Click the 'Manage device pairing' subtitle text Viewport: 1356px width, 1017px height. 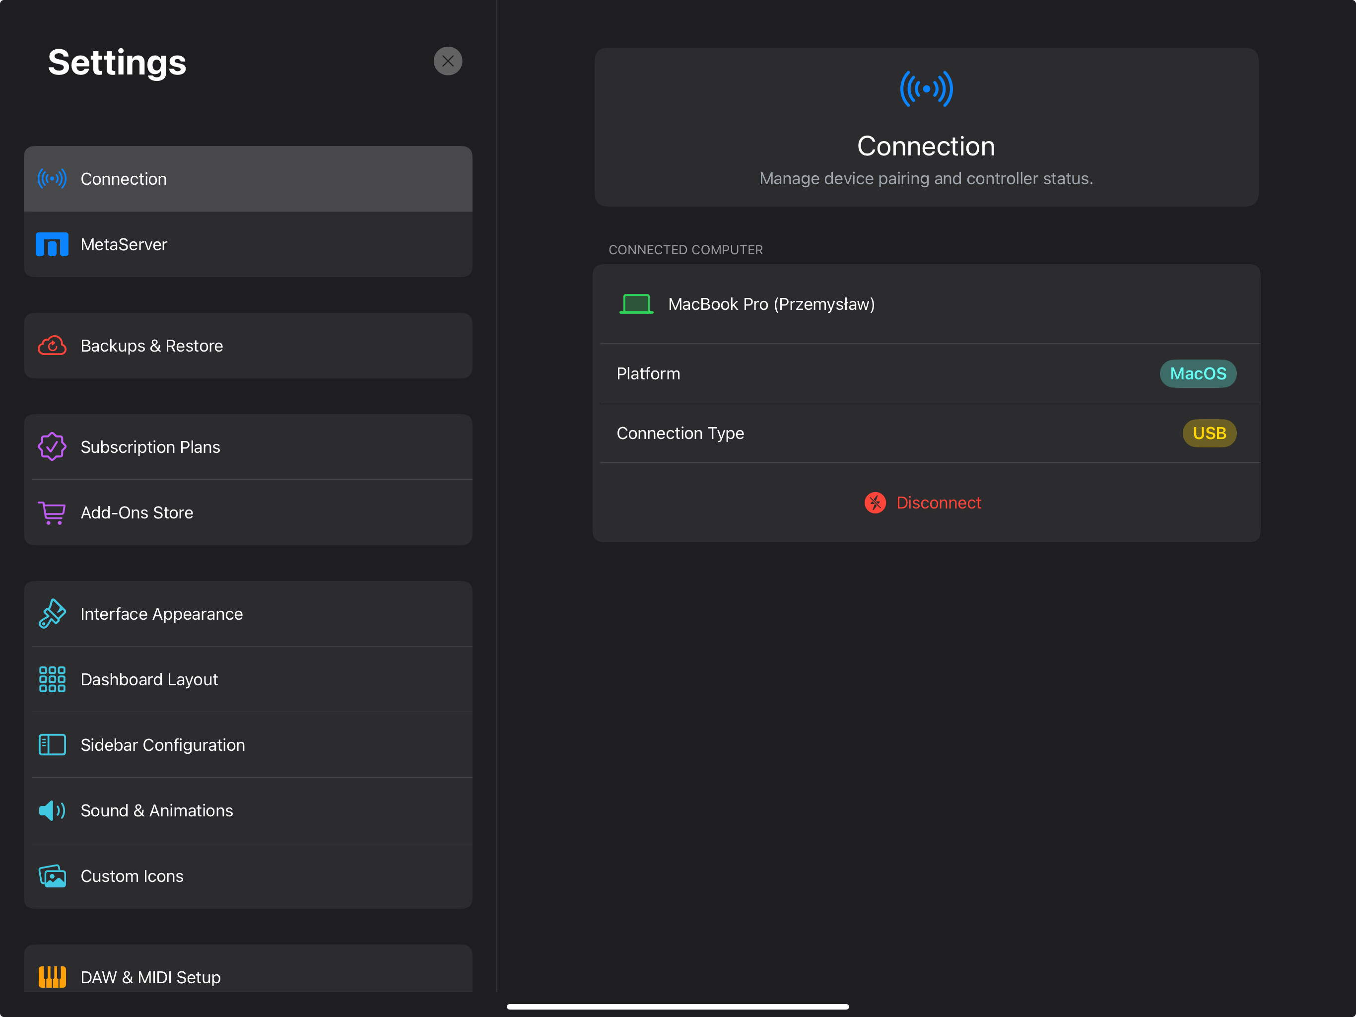(x=926, y=178)
